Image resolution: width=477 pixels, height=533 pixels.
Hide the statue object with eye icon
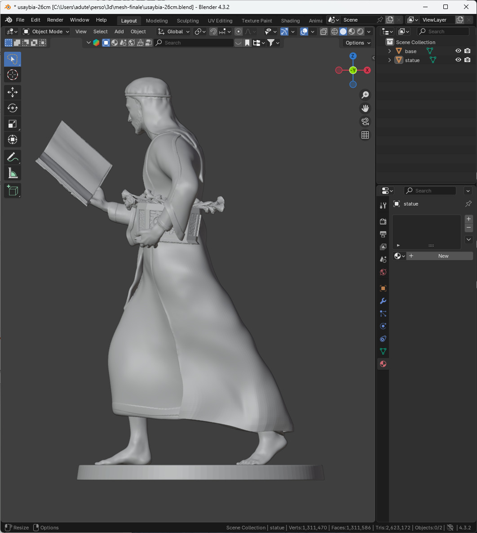point(458,60)
